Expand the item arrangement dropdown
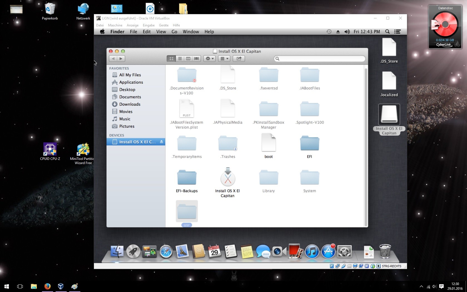467x292 pixels. click(224, 59)
